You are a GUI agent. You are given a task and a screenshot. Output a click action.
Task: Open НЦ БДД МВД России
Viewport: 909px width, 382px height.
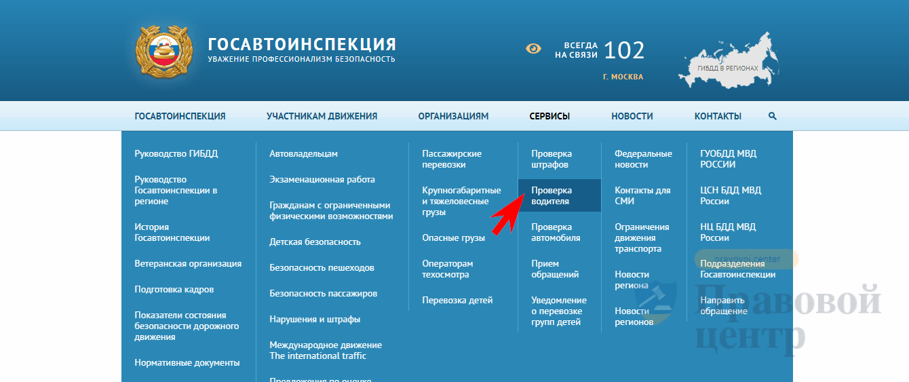tap(728, 233)
